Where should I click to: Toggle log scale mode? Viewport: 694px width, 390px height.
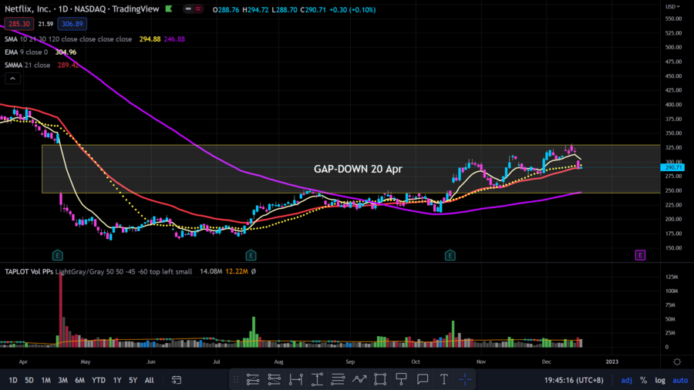pos(660,380)
